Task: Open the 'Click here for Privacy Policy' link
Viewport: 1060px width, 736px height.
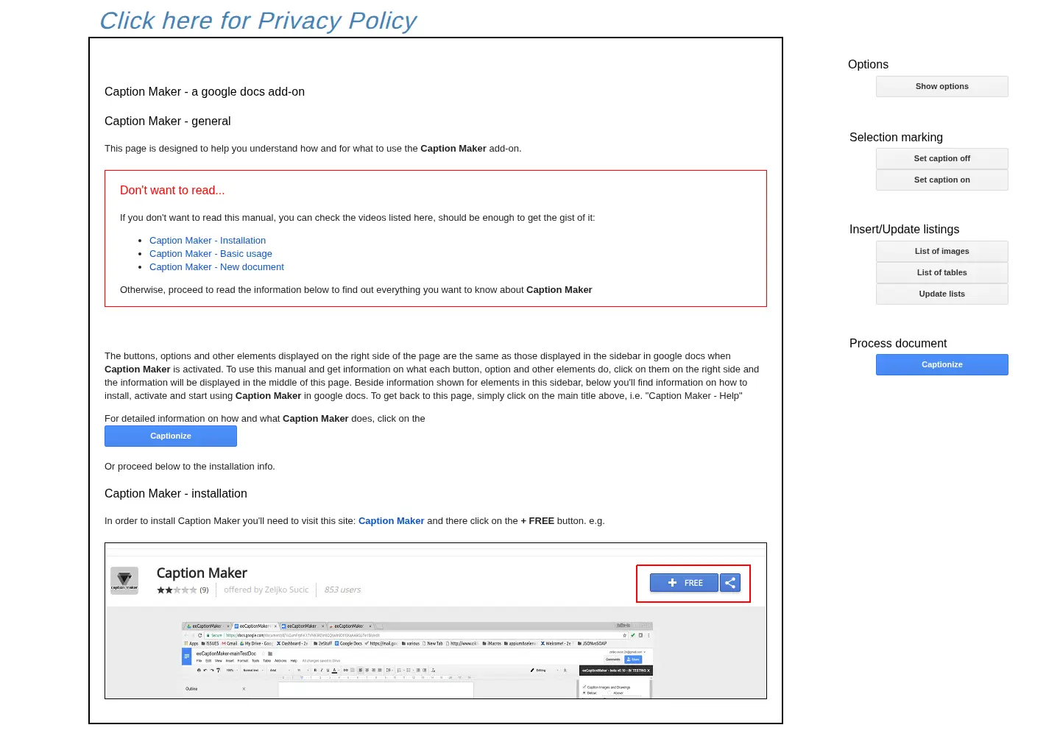Action: click(x=258, y=21)
